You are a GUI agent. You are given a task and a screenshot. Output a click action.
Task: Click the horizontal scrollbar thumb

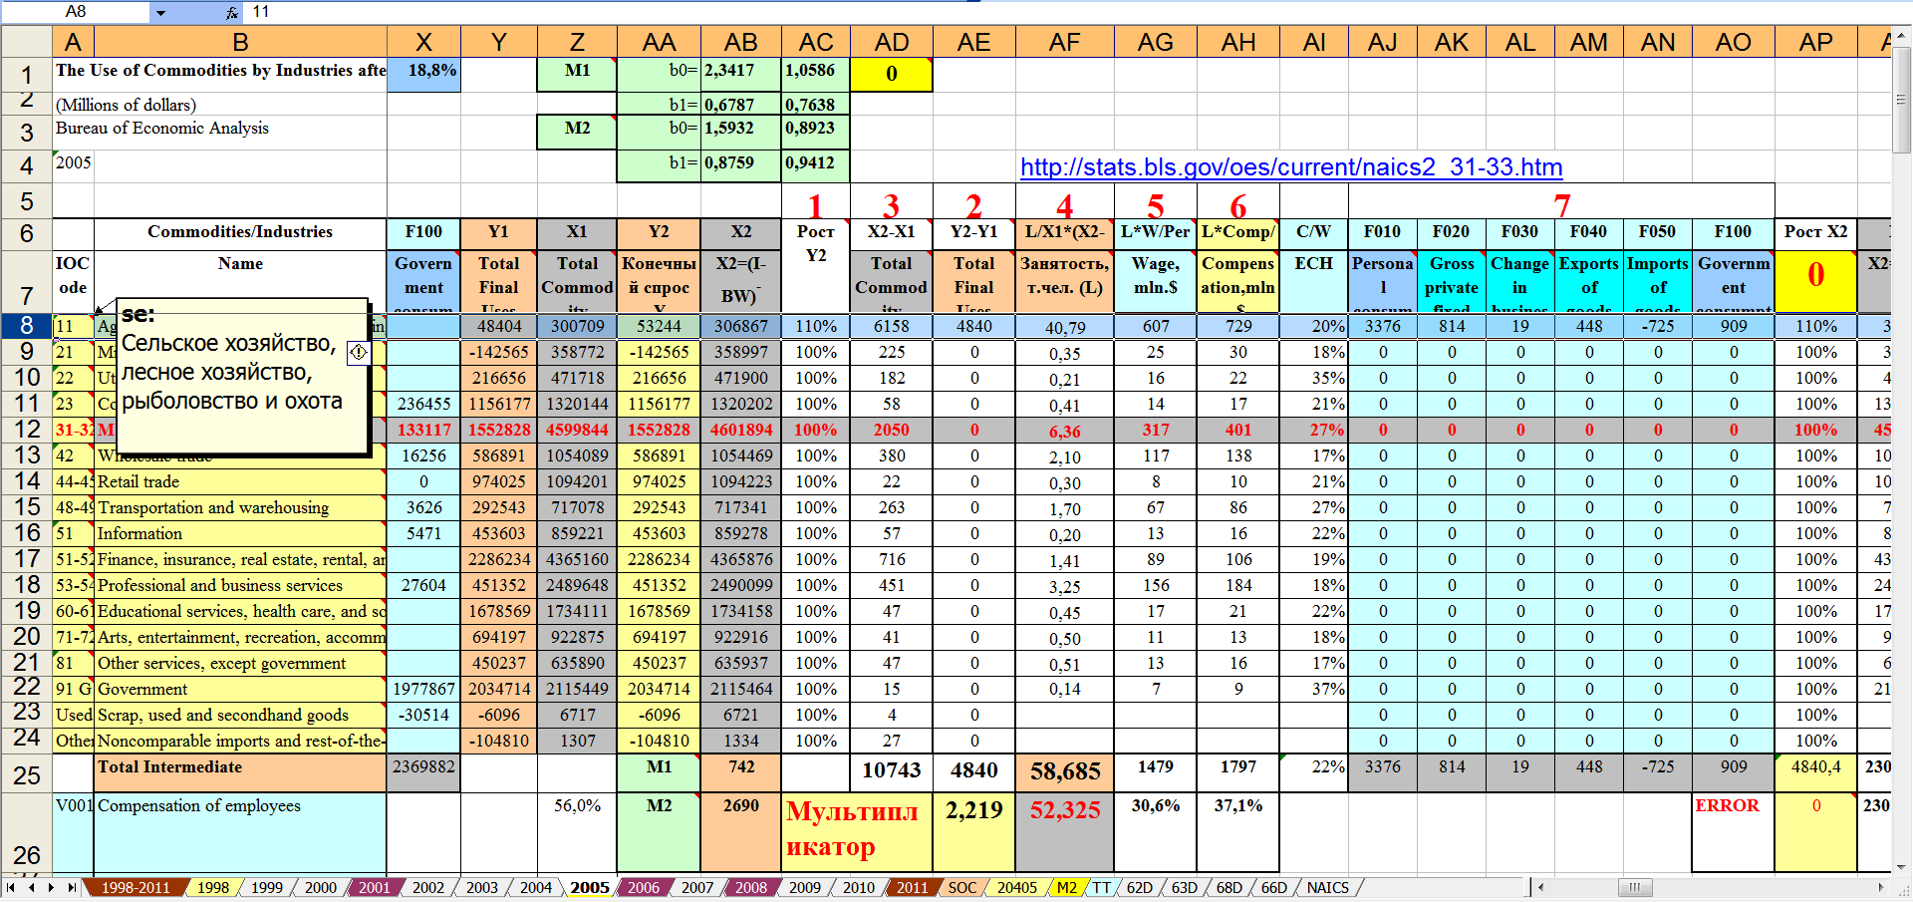click(1634, 887)
